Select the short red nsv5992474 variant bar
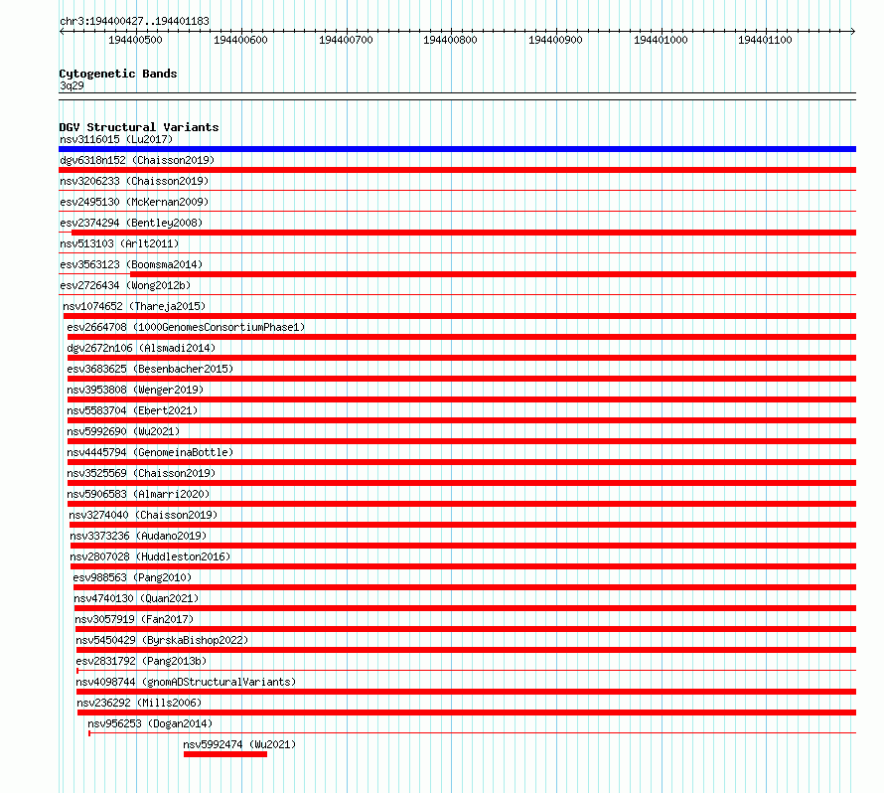Viewport: 884px width, 793px height. (225, 754)
